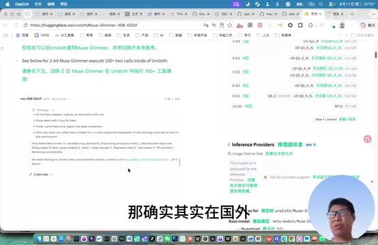The height and width of the screenshot is (245, 378).
Task: Open the tab list chevron
Action: pyautogui.click(x=373, y=14)
